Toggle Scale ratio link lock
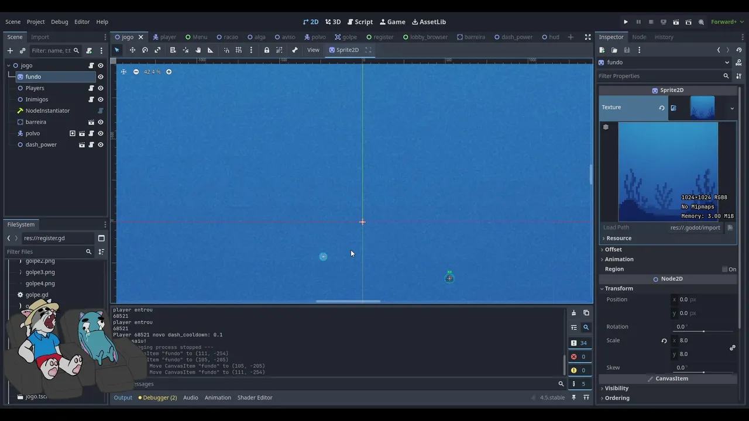This screenshot has width=749, height=421. click(733, 347)
